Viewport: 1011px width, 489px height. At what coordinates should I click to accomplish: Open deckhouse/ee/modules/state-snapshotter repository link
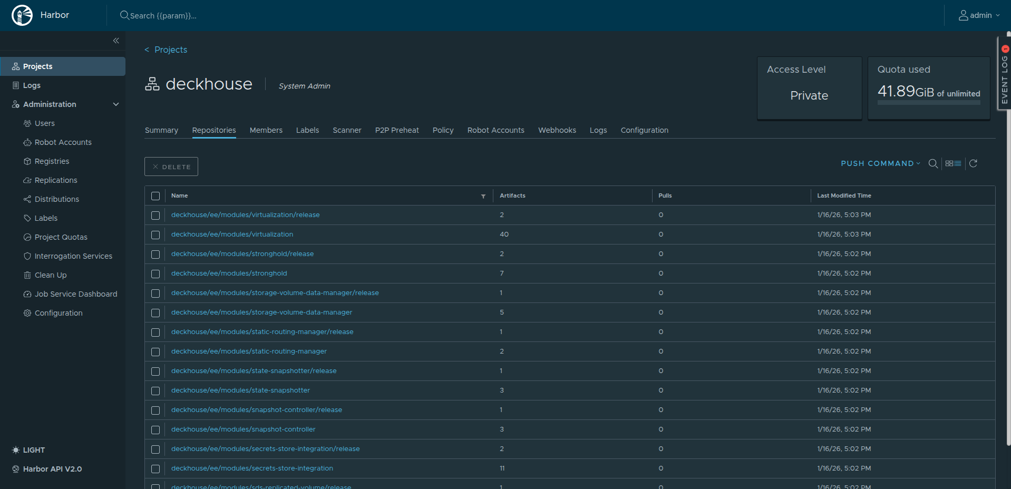[240, 390]
